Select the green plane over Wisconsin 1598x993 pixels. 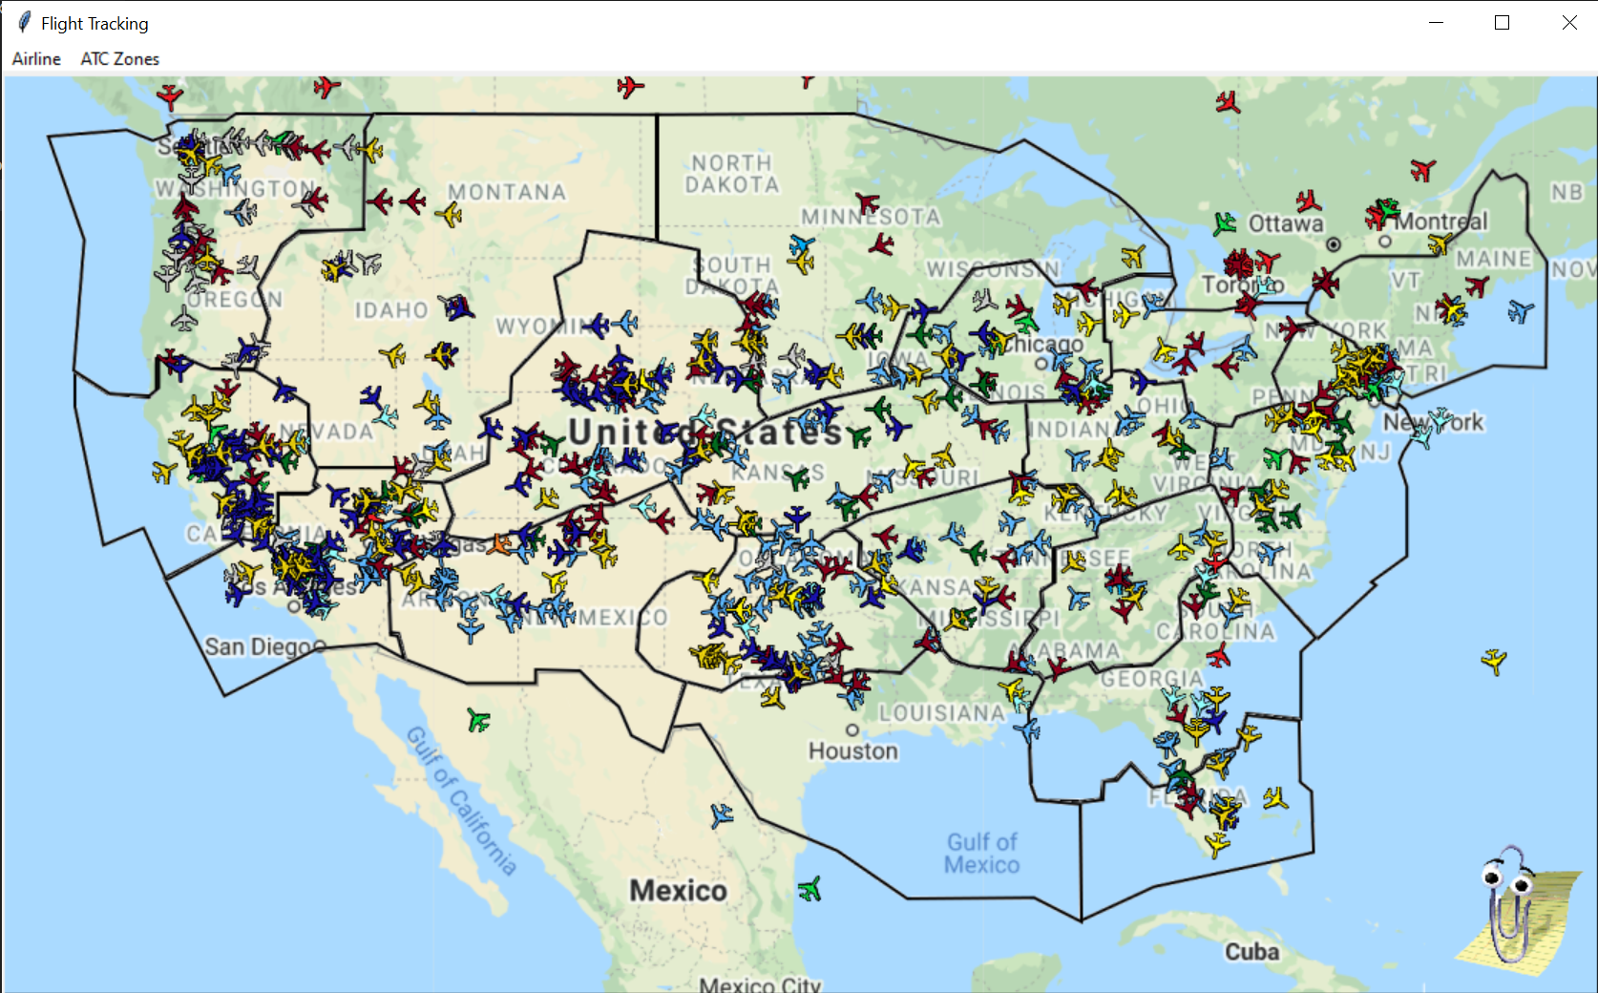point(1026,324)
